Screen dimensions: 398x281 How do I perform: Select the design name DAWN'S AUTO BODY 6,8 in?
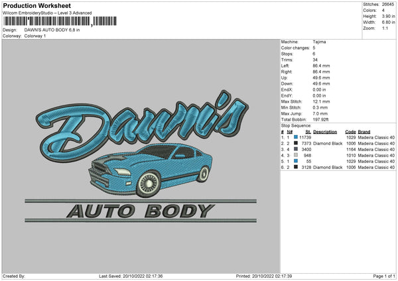click(x=52, y=30)
